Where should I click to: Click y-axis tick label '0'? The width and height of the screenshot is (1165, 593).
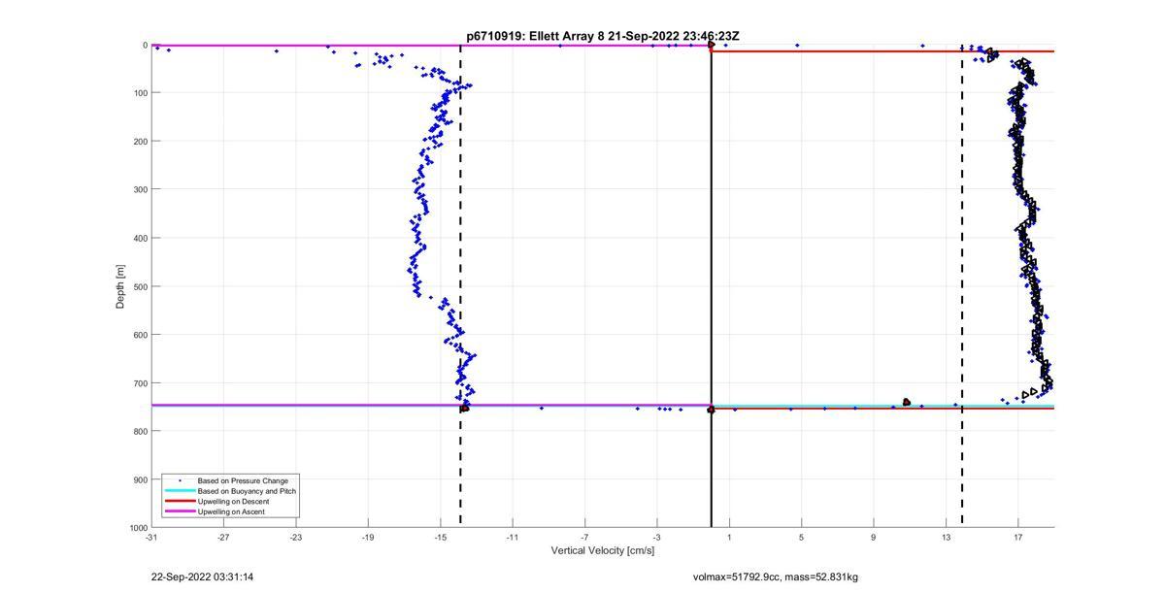pos(145,45)
